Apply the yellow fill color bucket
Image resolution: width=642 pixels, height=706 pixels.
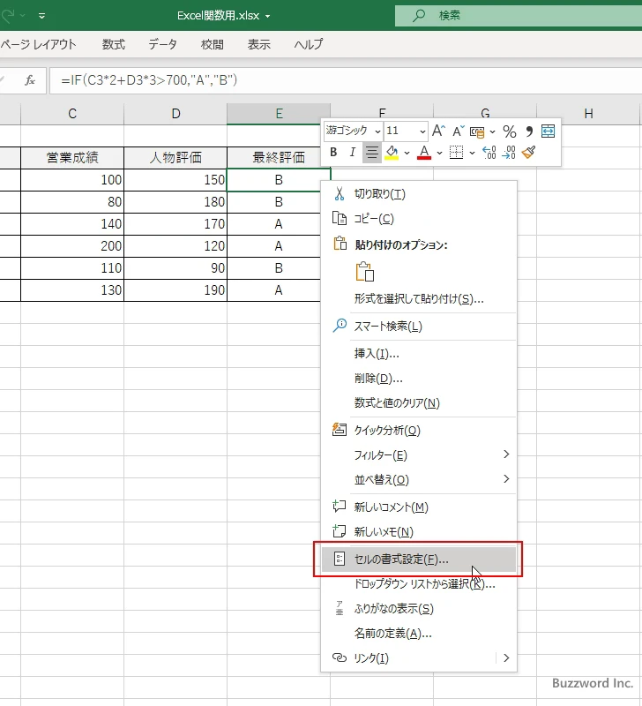coord(392,152)
